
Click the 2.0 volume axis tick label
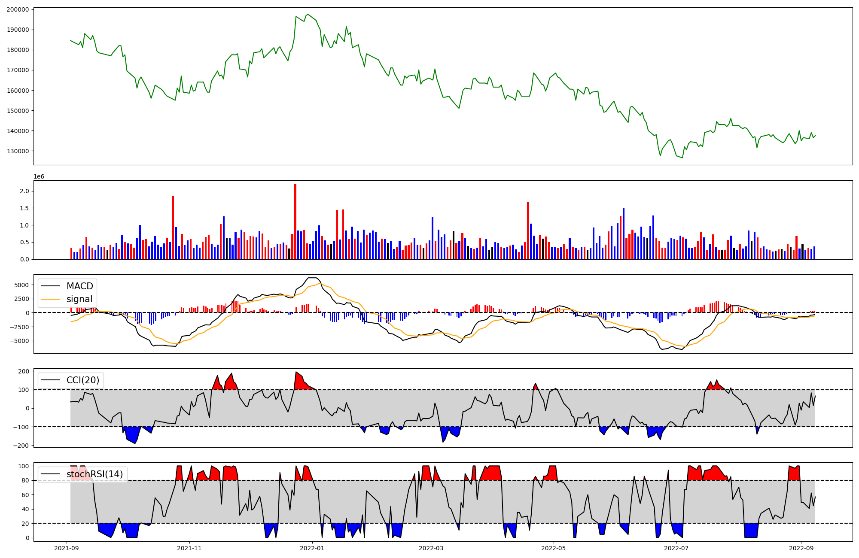tap(24, 191)
